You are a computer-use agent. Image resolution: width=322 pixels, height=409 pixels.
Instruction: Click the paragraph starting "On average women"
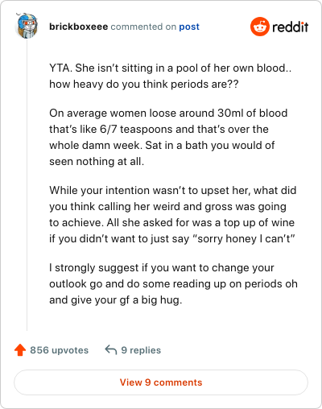168,137
